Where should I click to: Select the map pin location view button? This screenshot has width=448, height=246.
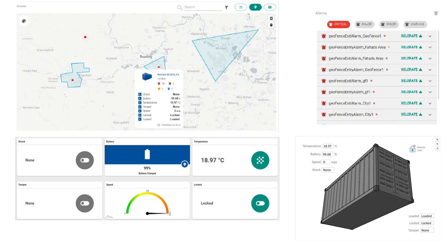click(x=255, y=7)
